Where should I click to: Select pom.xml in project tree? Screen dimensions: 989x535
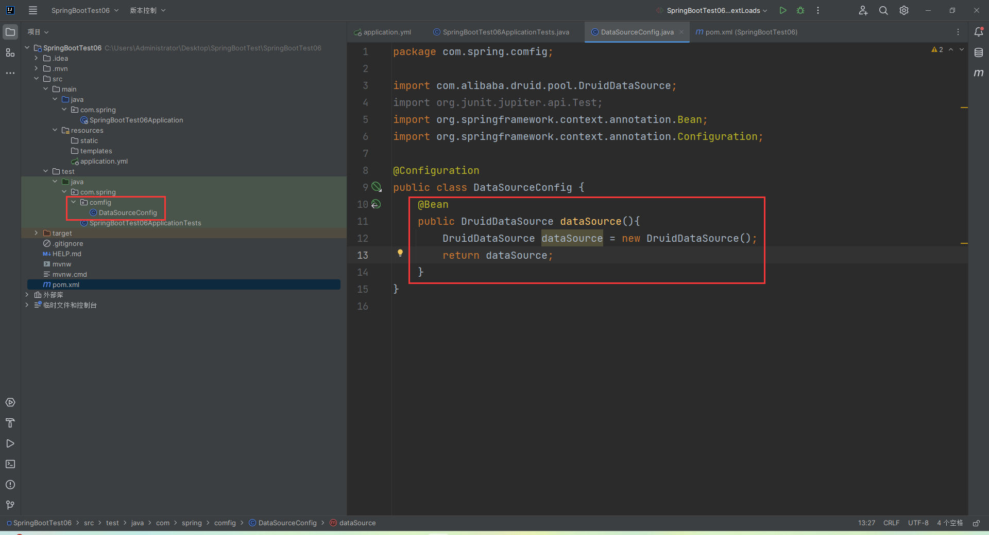coord(66,284)
